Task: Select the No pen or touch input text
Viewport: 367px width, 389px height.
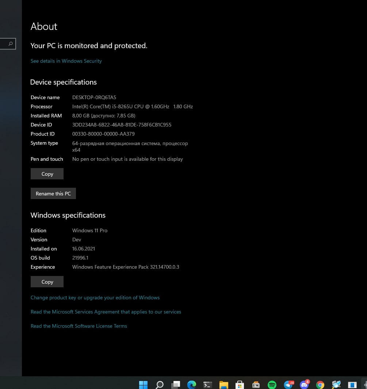Action: (127, 159)
